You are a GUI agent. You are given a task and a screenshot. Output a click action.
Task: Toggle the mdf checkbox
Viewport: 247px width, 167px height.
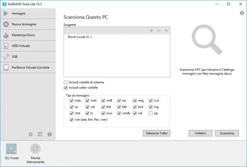point(103,101)
